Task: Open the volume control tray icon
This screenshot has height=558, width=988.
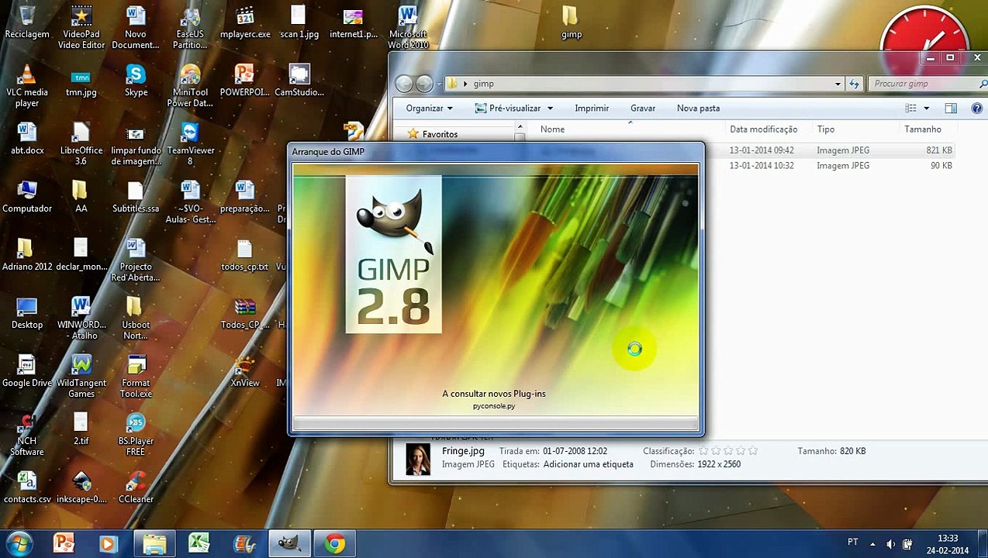Action: [890, 544]
